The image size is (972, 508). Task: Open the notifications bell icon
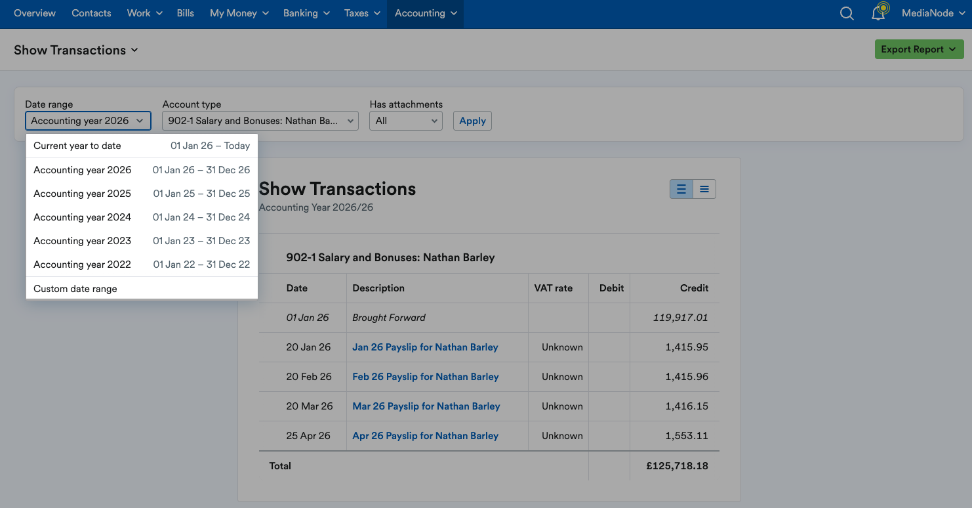click(x=879, y=12)
